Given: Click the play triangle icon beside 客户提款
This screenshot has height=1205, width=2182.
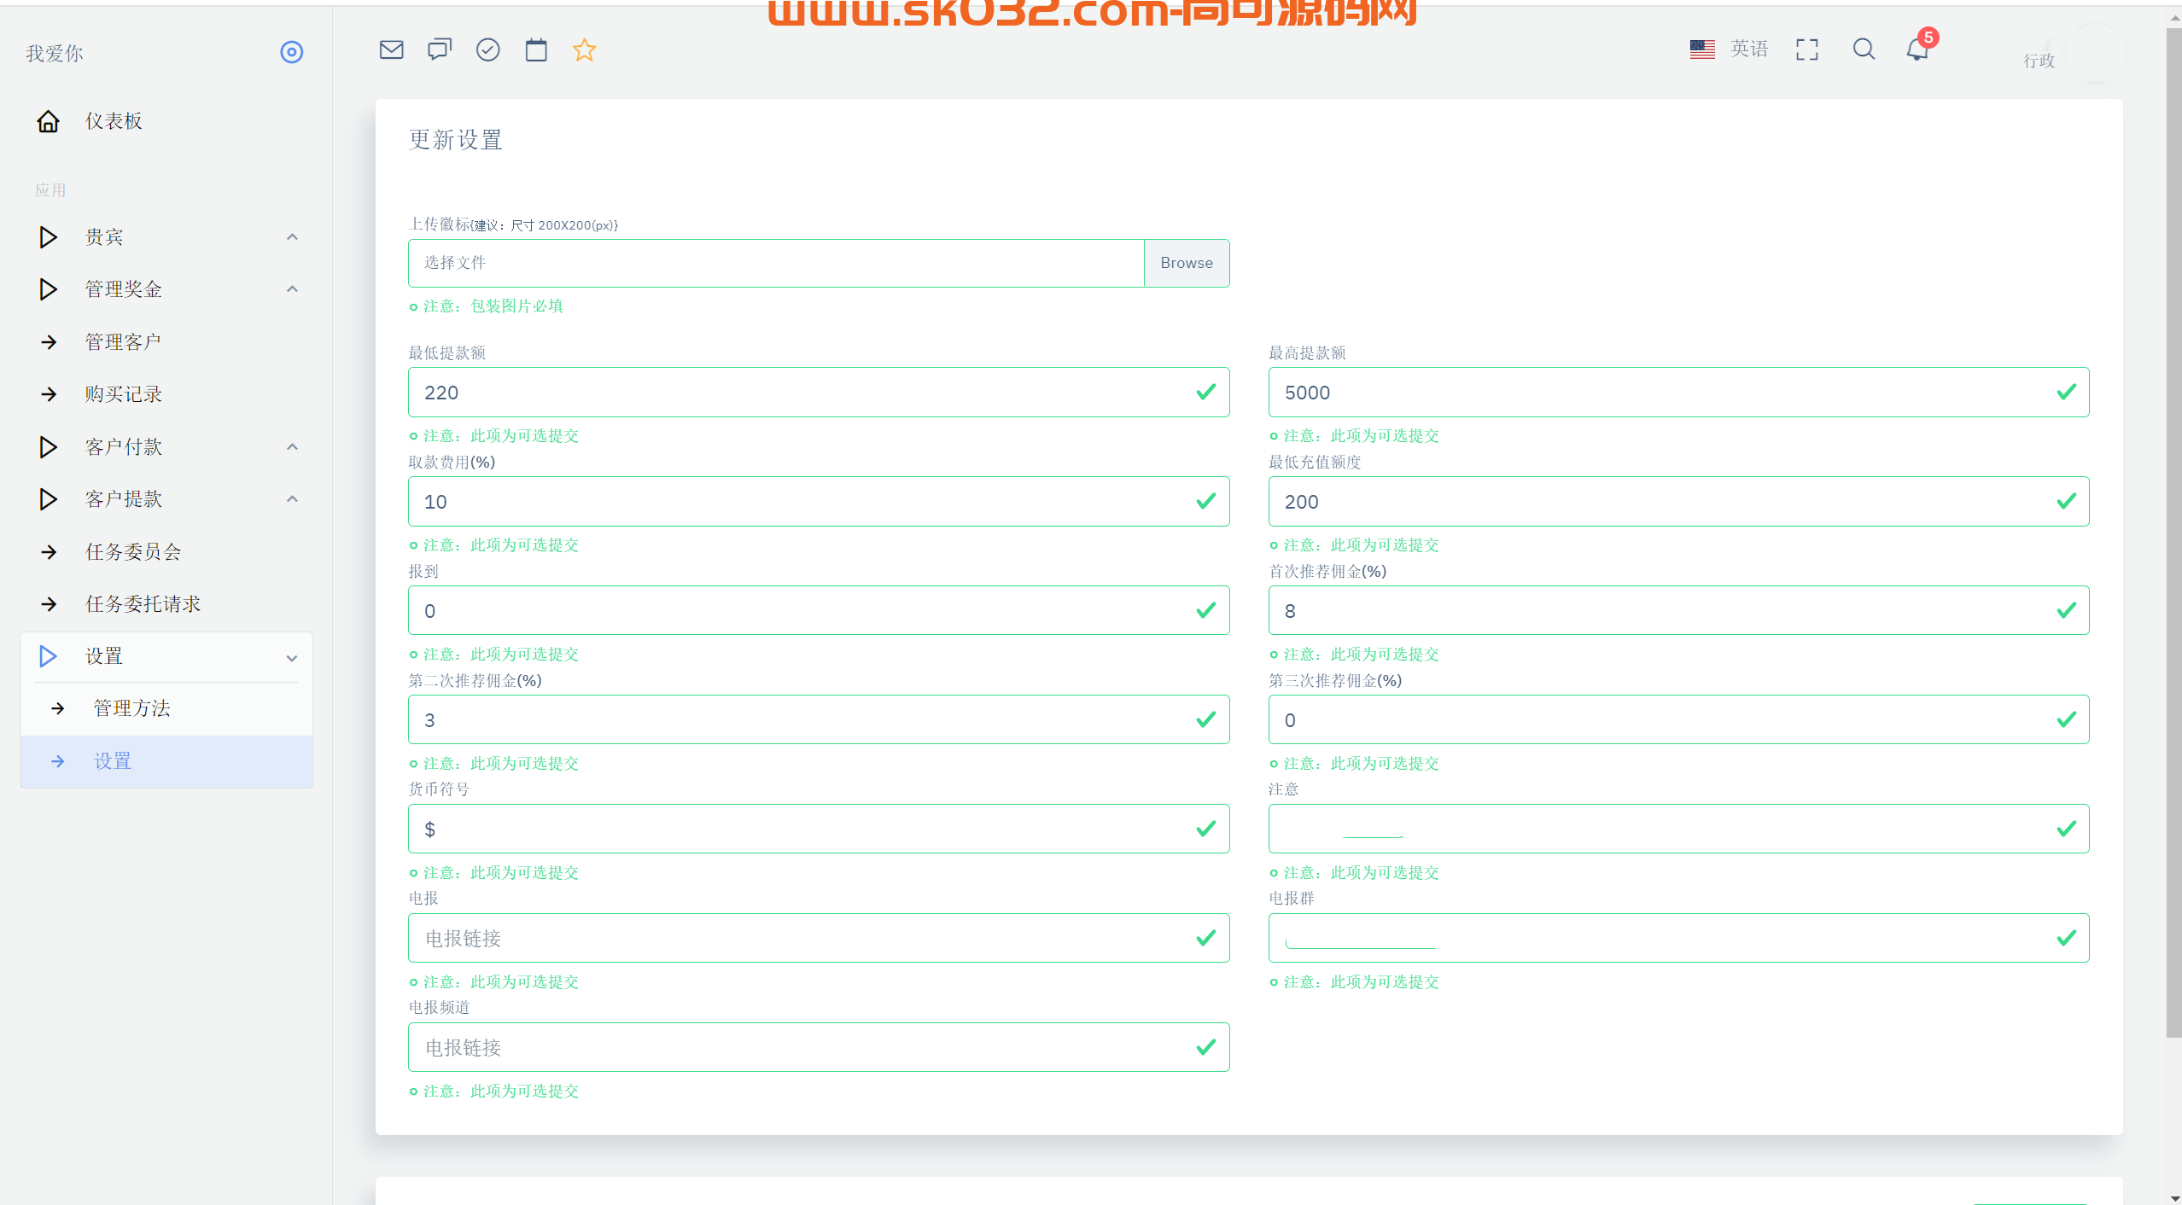Looking at the screenshot, I should 49,499.
